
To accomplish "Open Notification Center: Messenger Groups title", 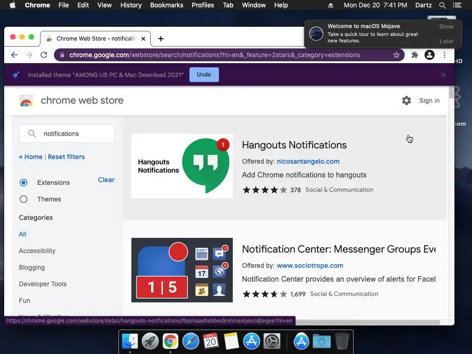I will tap(339, 249).
